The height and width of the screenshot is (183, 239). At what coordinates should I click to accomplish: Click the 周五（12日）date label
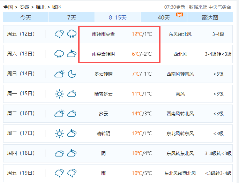(21, 34)
